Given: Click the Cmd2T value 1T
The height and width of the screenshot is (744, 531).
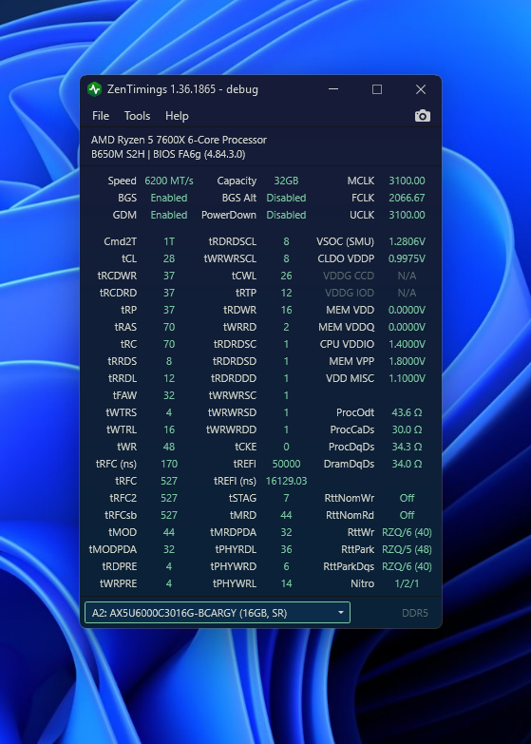Looking at the screenshot, I should (x=169, y=241).
